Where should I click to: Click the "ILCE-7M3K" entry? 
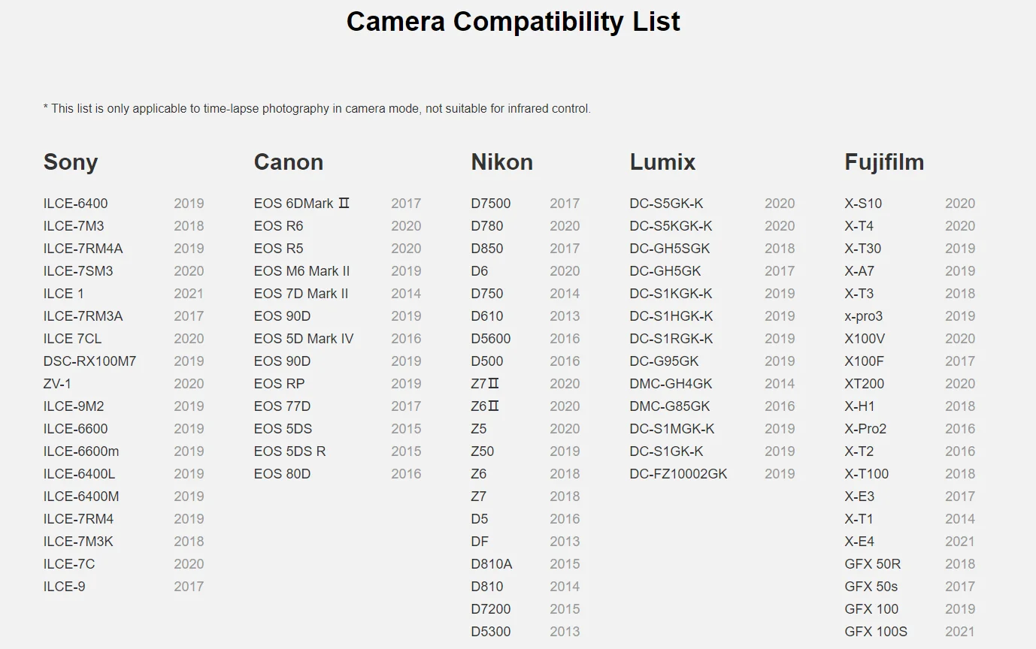(78, 542)
